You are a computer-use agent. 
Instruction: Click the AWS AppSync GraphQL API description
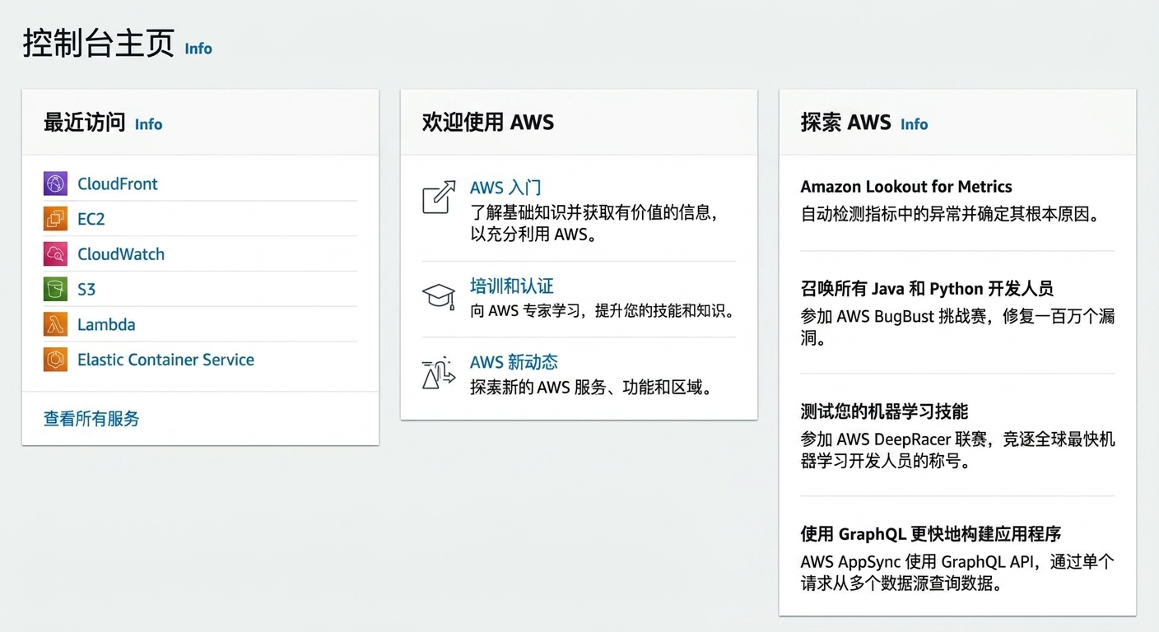tap(957, 573)
